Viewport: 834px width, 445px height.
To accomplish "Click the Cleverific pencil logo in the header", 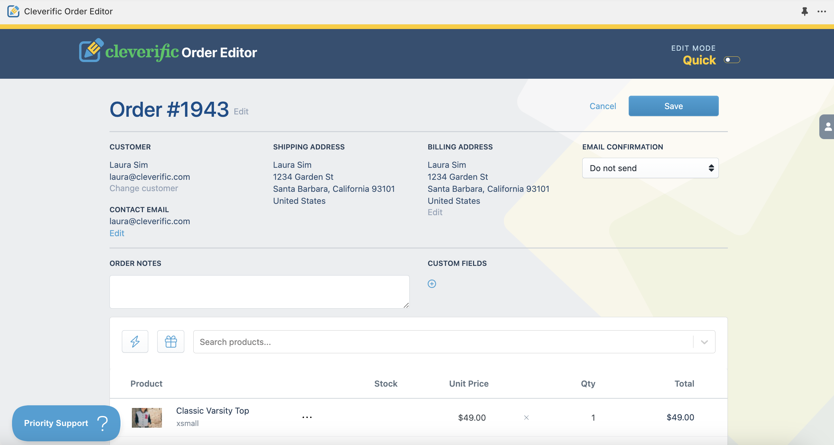I will 91,50.
